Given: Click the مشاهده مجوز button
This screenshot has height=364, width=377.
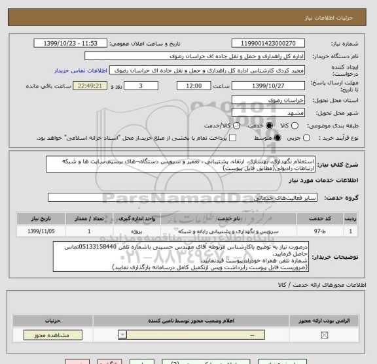Looking at the screenshot, I should 53,335.
